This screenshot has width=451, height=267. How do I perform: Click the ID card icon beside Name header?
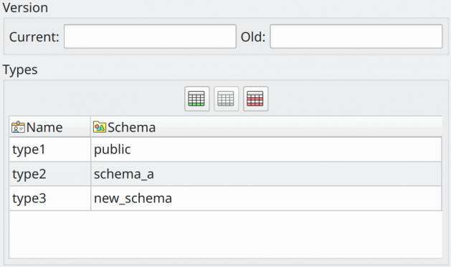(x=18, y=127)
